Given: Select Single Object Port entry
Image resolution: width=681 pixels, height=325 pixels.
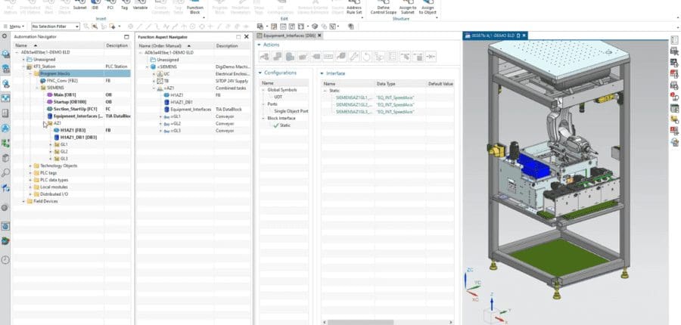Looking at the screenshot, I should pyautogui.click(x=291, y=111).
